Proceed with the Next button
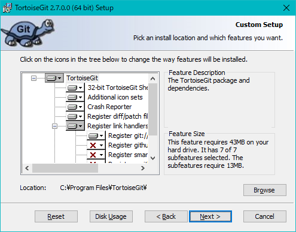The image size is (296, 232). pyautogui.click(x=210, y=216)
